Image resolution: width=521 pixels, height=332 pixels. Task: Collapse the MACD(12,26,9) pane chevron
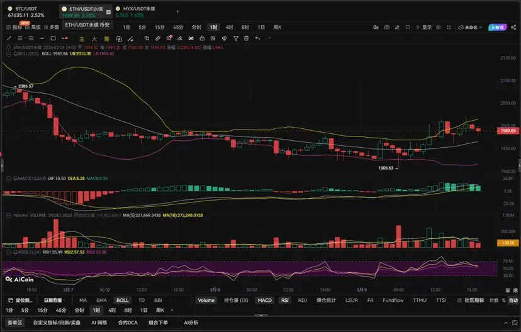coord(9,179)
